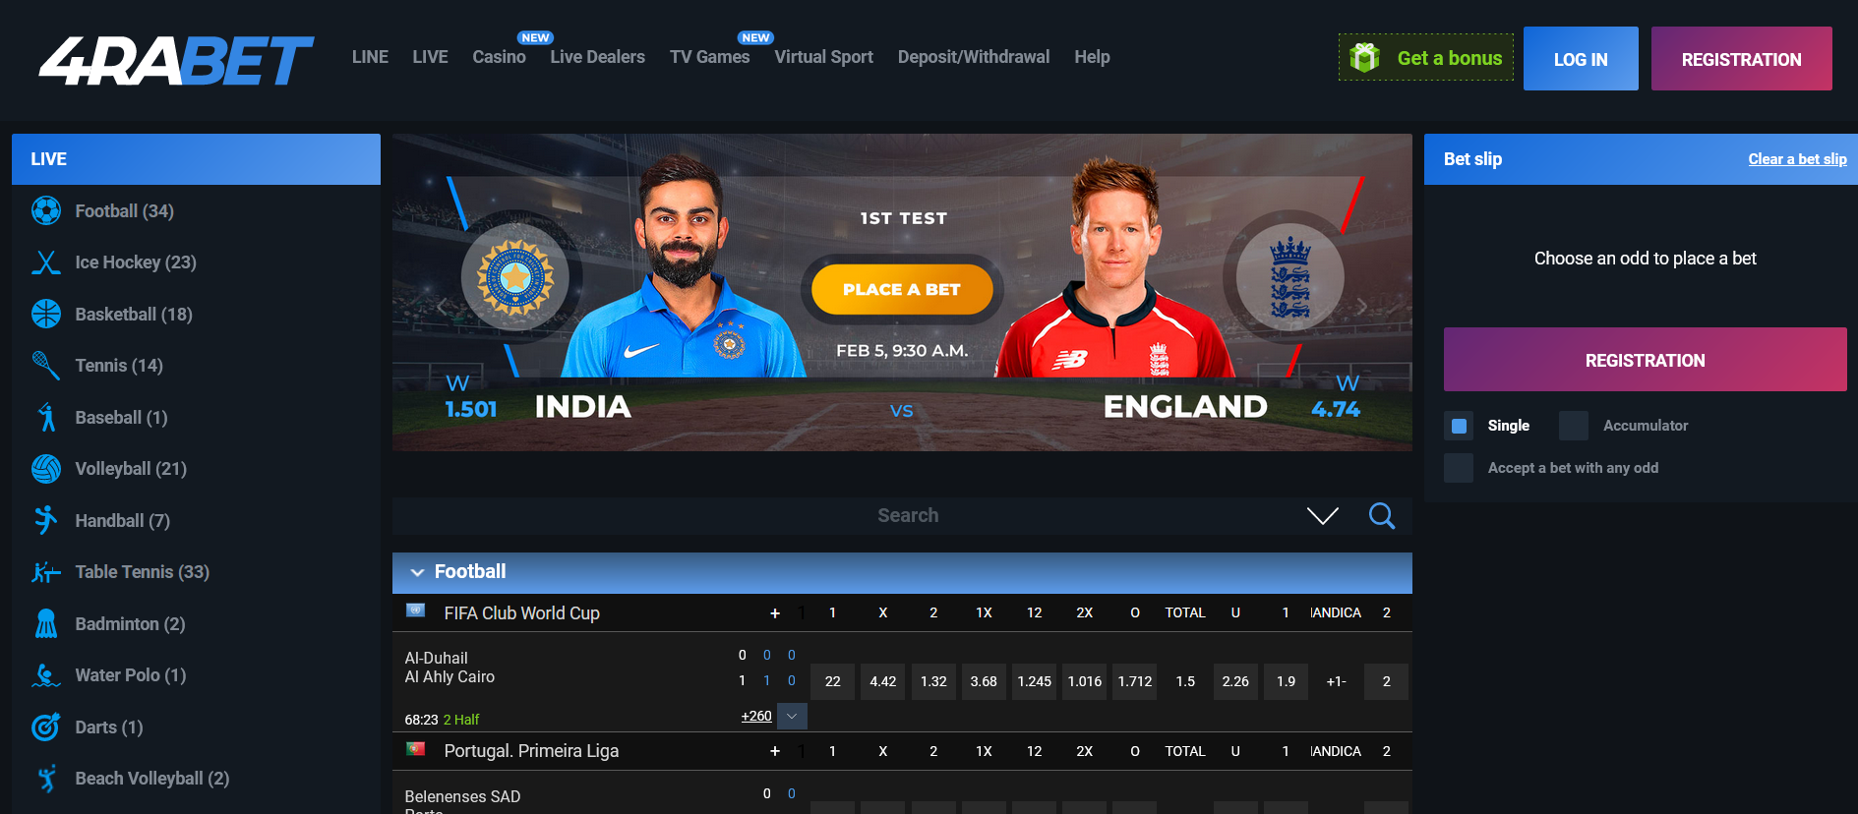Collapse the Football section chevron

coord(417,572)
